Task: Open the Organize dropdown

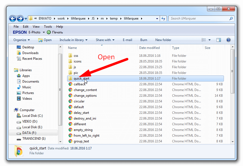Action: (21, 40)
